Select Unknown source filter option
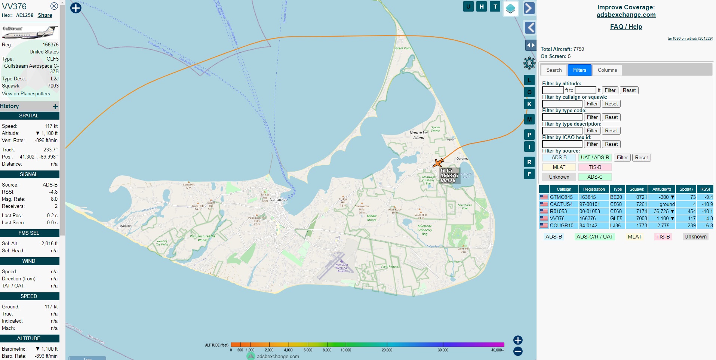The image size is (716, 360). 559,177
